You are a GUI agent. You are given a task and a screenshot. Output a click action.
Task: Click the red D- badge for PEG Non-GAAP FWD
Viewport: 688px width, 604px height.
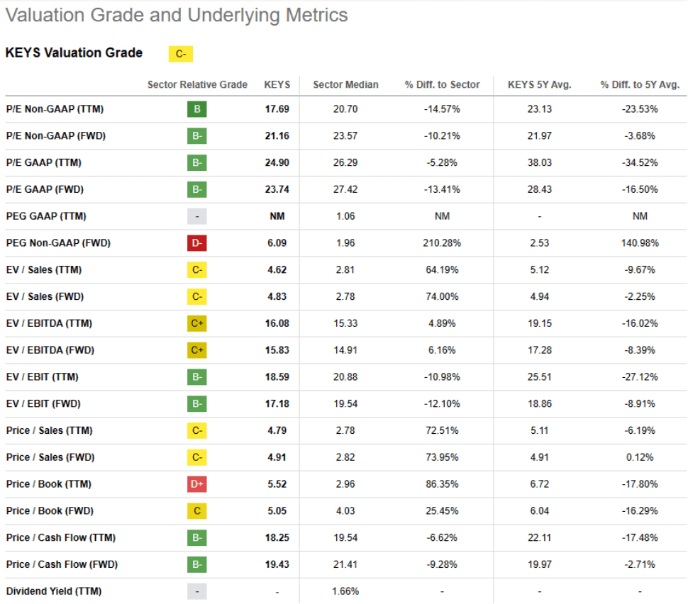pos(196,242)
